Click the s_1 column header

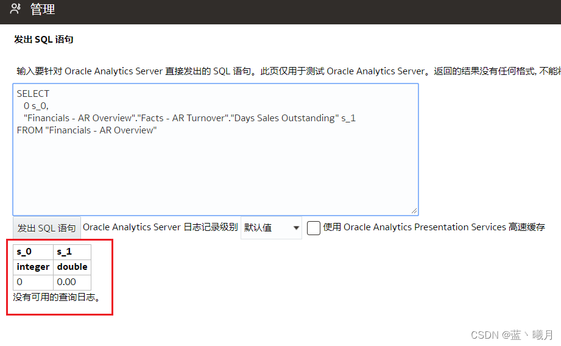pyautogui.click(x=72, y=252)
